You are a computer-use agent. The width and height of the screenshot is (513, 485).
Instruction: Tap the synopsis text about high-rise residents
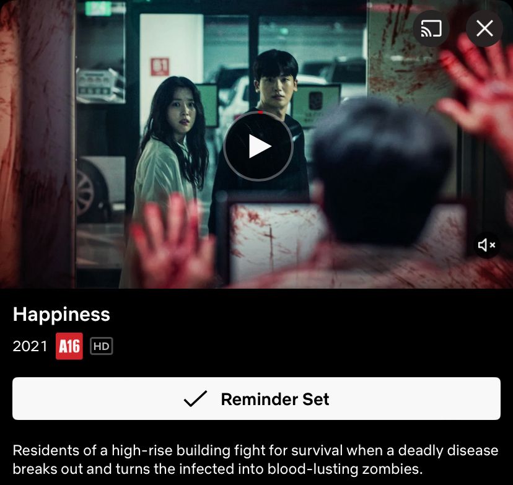tap(255, 460)
